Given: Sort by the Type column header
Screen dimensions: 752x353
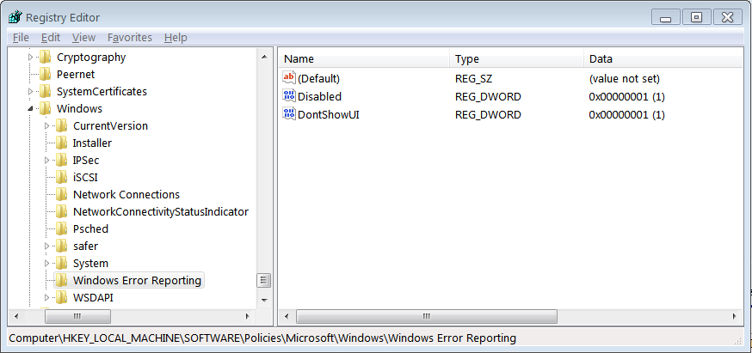Looking at the screenshot, I should [517, 59].
